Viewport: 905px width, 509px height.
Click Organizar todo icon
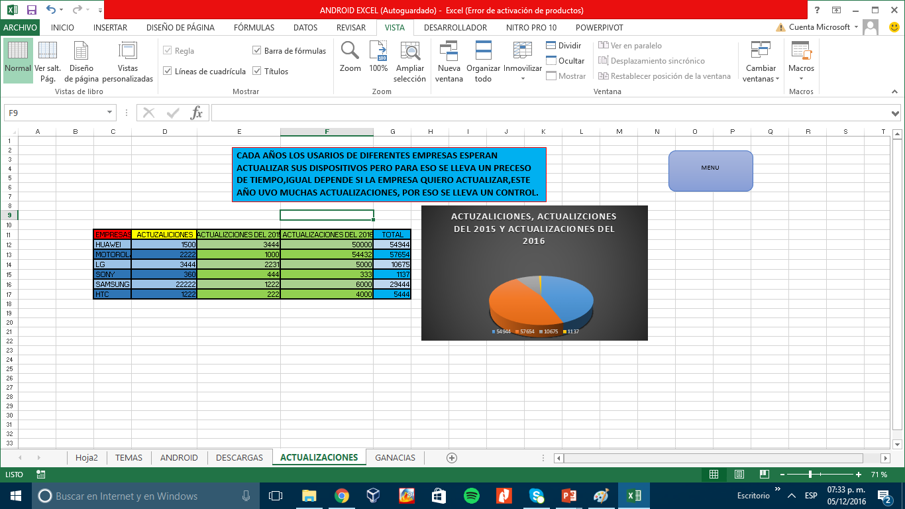point(483,51)
